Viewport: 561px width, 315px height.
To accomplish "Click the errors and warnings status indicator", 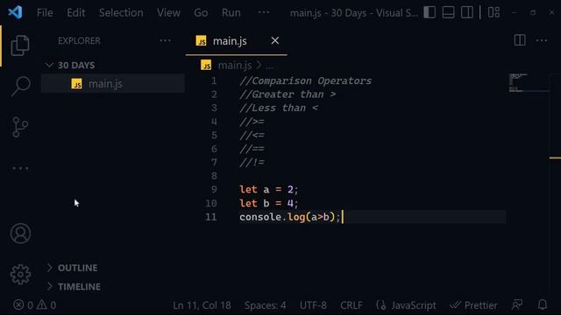I will coord(35,305).
